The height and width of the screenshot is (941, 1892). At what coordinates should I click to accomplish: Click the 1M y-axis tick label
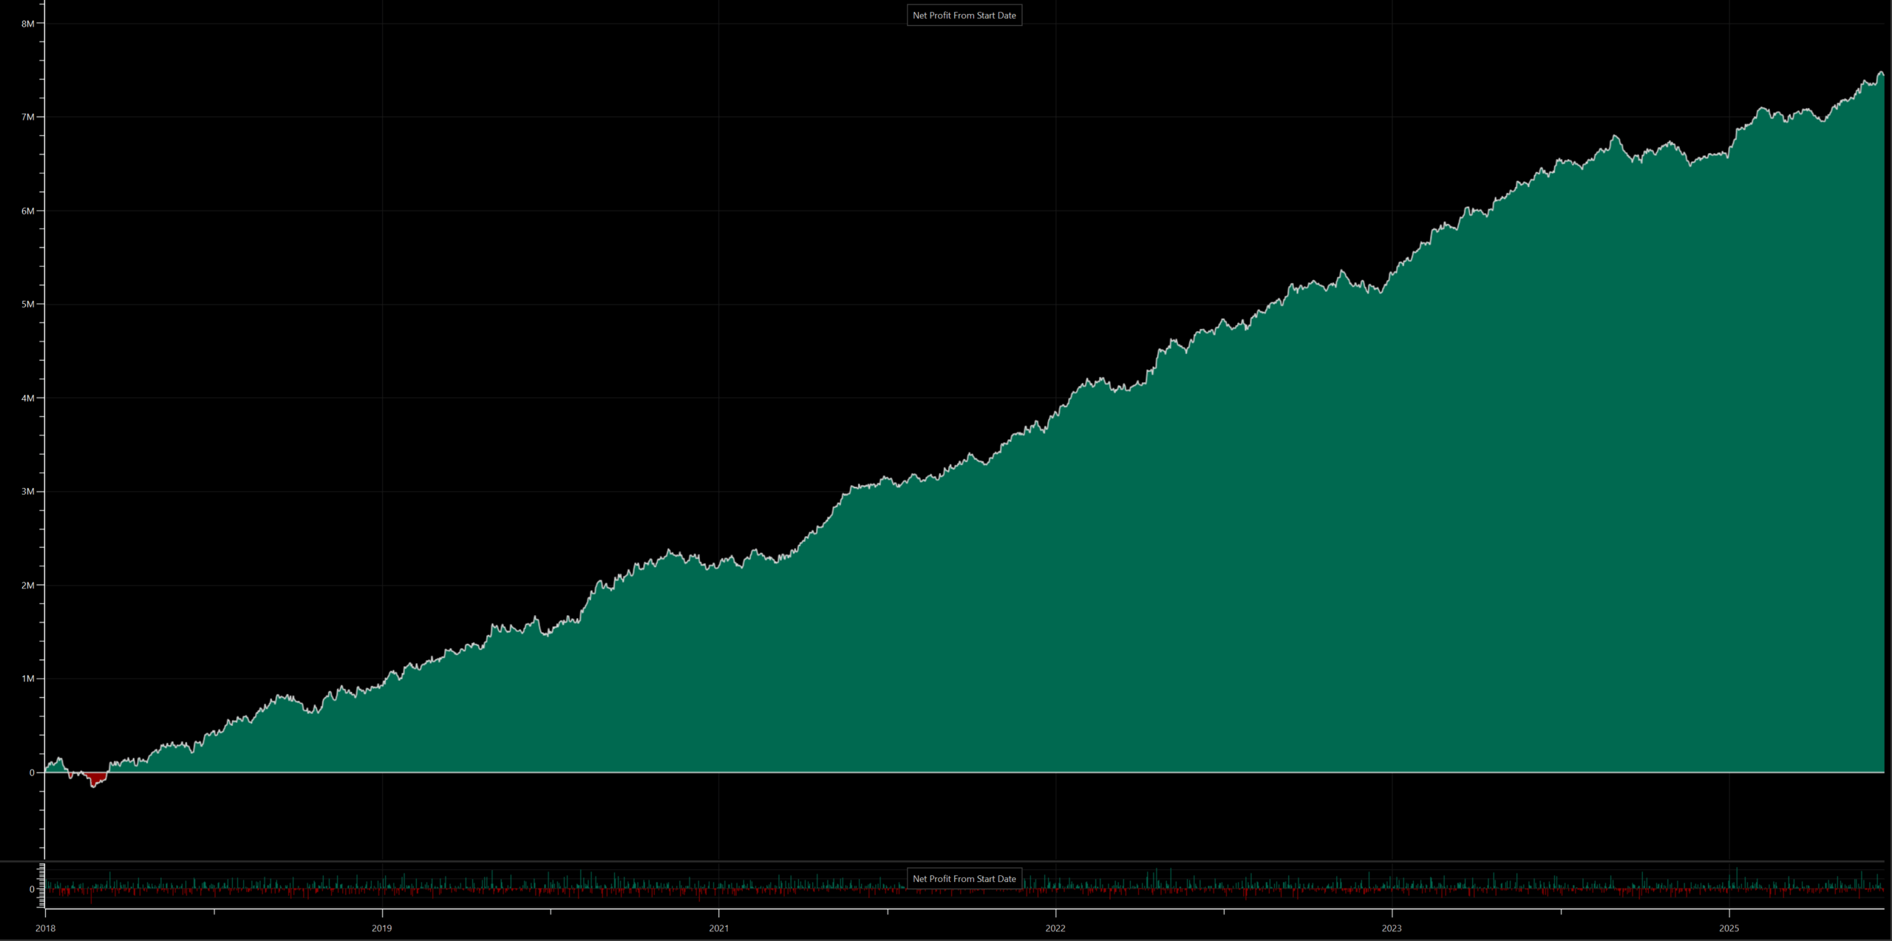[28, 679]
